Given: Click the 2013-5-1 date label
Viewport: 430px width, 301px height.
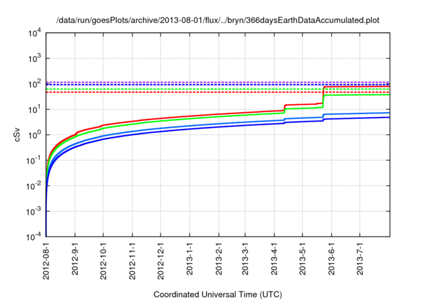Looking at the screenshot, I should (x=302, y=259).
